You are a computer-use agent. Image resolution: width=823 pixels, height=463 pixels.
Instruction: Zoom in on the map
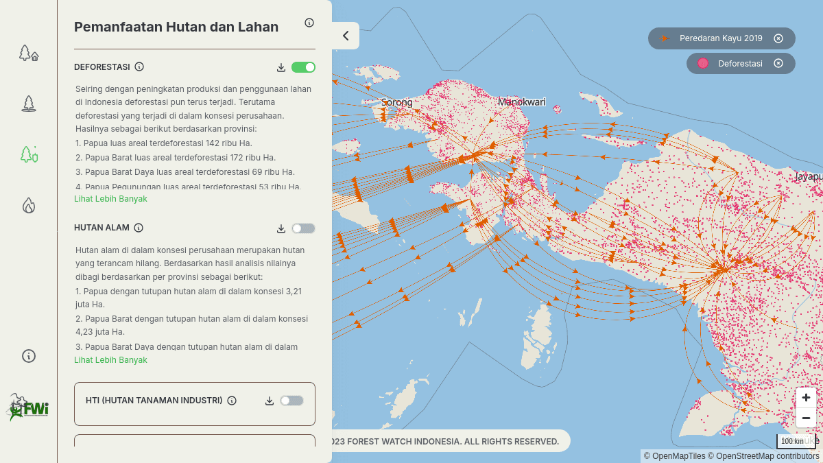click(x=806, y=398)
